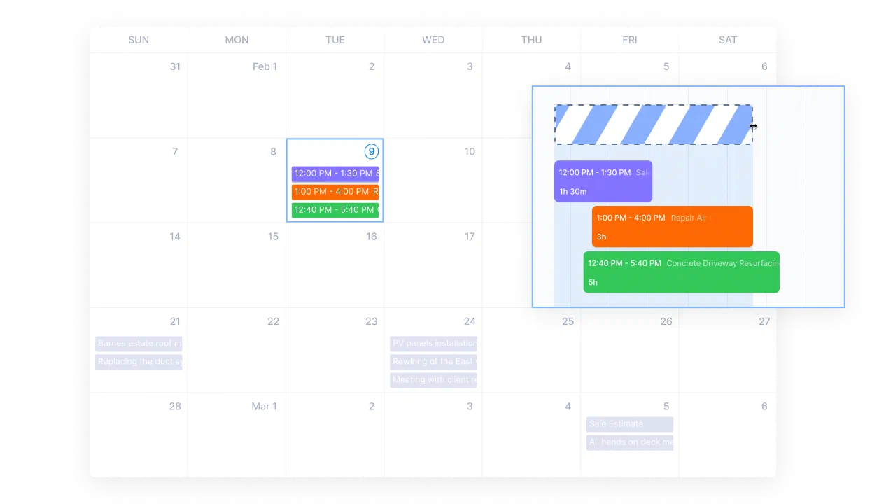This screenshot has width=879, height=504.
Task: Select Sunday date 7
Action: click(175, 151)
